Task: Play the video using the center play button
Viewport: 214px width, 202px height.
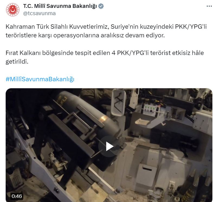Action: click(109, 146)
